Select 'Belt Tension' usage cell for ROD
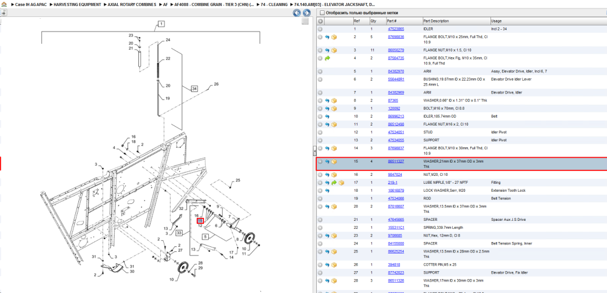Viewport: 607px width, 293px height. click(x=501, y=198)
